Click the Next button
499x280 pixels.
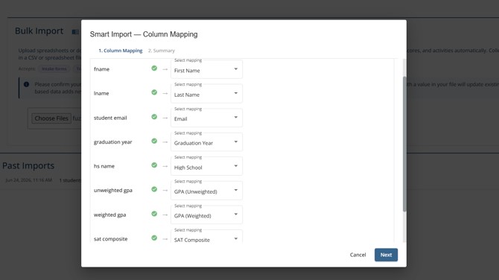pos(386,255)
